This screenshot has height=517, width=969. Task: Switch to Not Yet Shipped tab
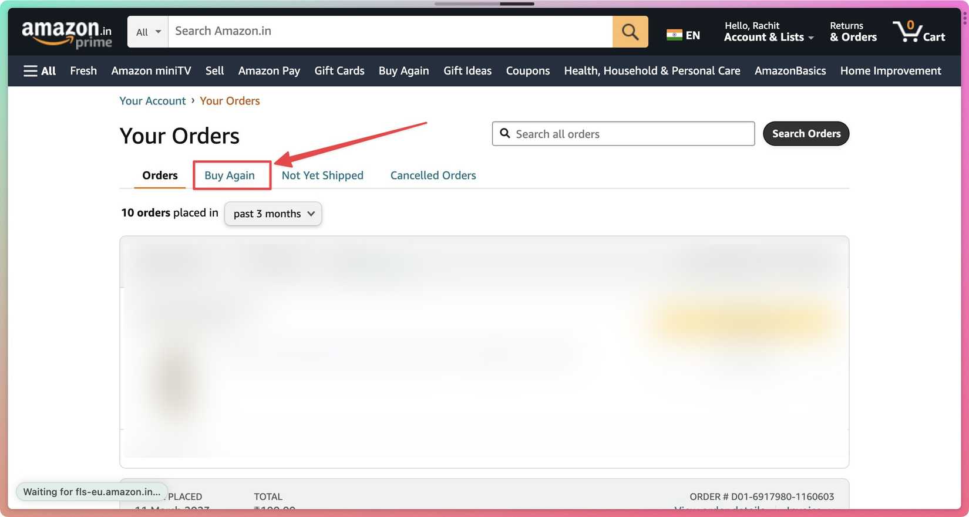[322, 175]
